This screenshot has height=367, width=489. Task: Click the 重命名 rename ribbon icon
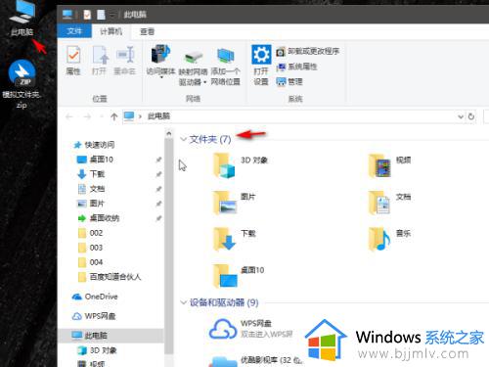pos(125,61)
